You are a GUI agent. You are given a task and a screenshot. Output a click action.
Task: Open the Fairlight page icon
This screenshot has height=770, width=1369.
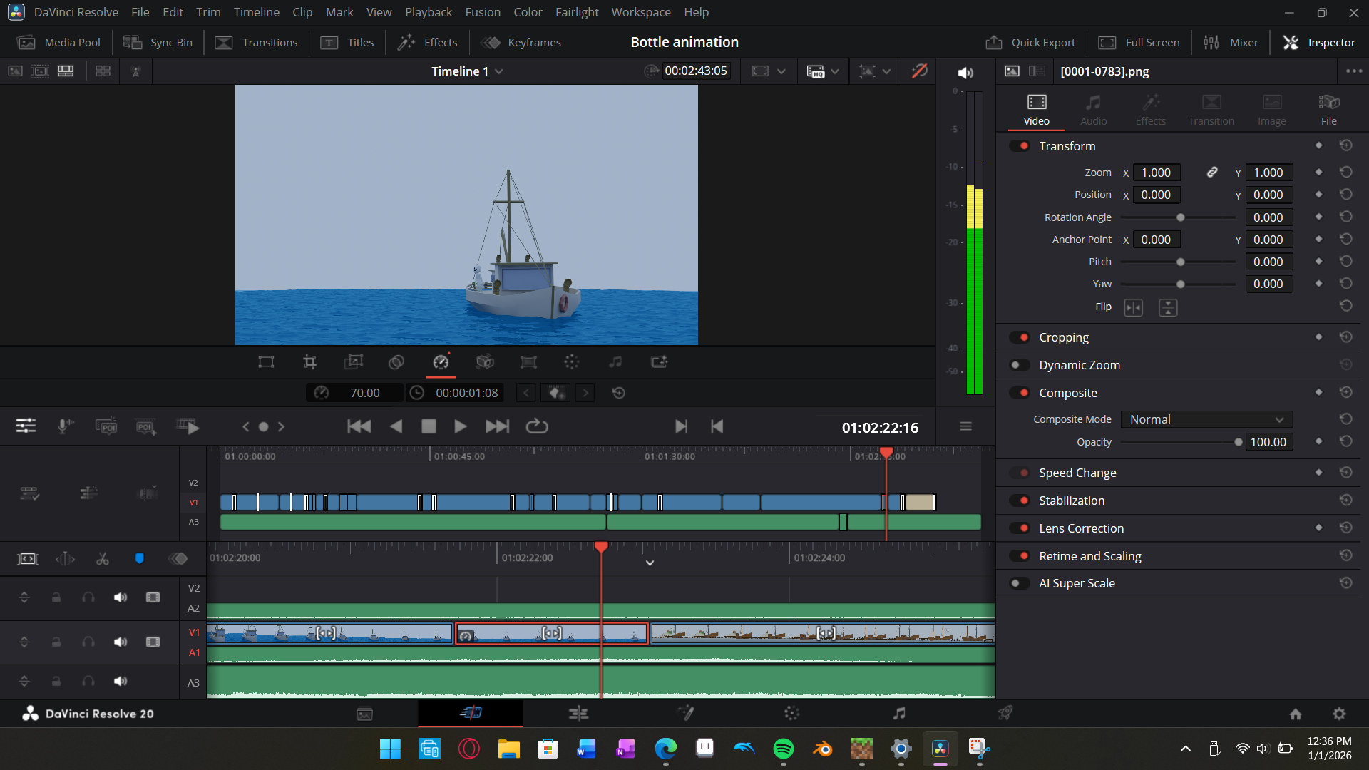click(899, 713)
